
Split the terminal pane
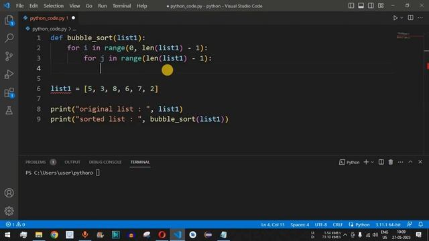point(381,162)
